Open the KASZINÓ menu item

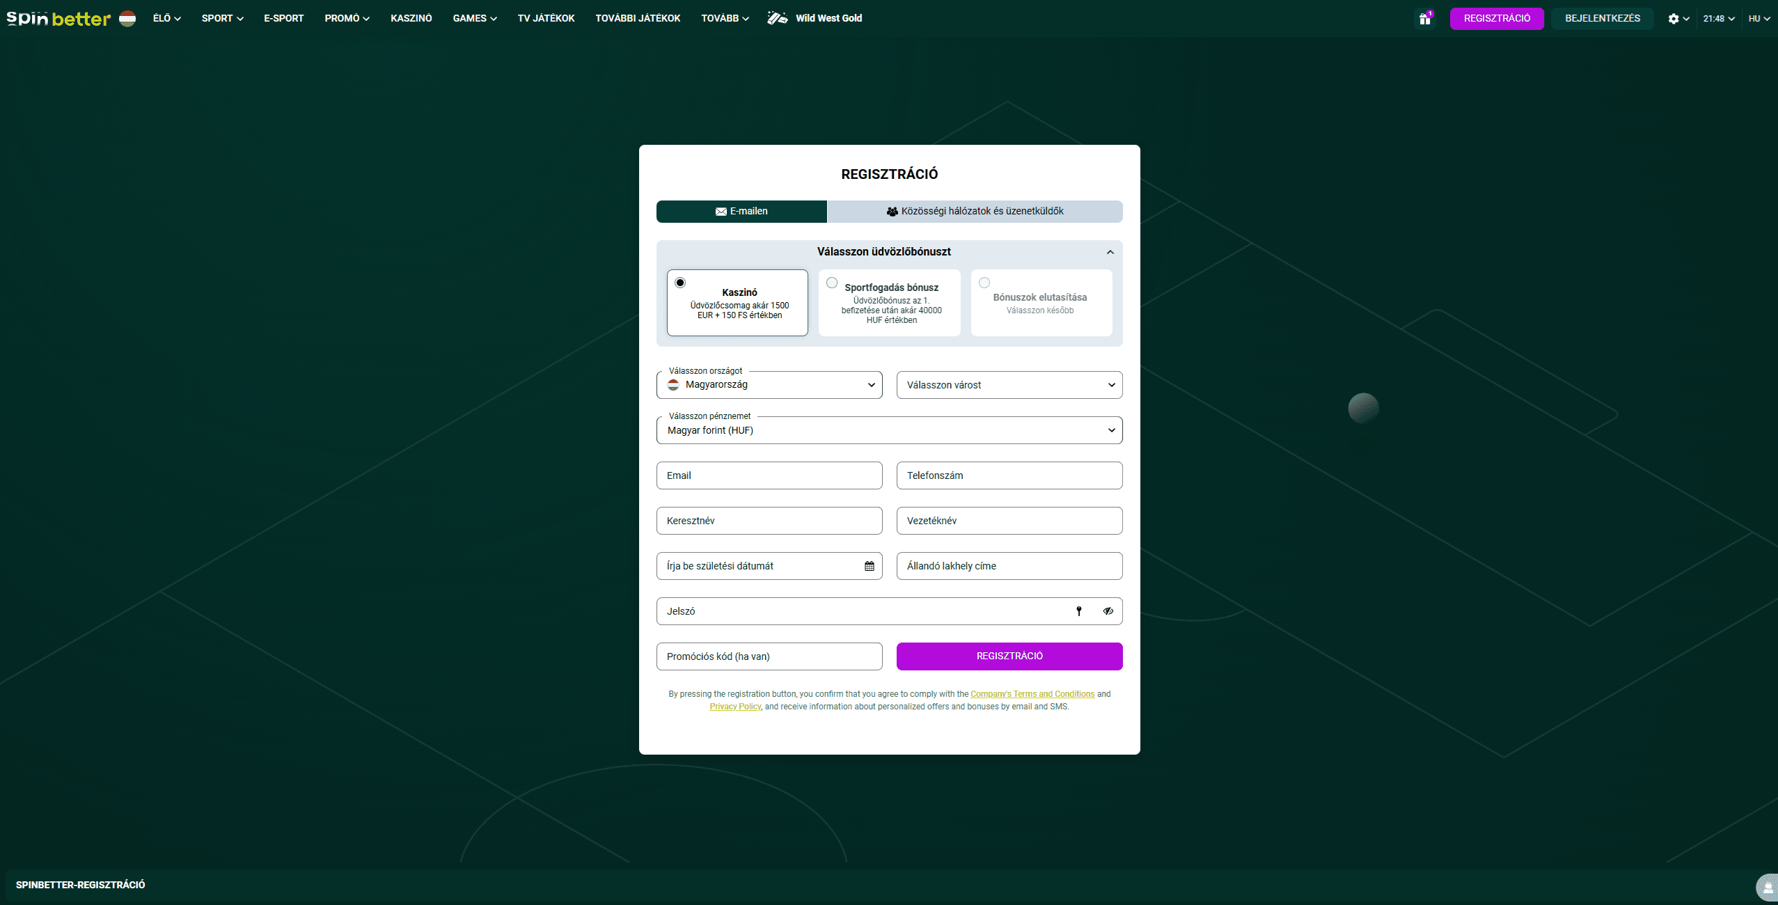tap(411, 18)
